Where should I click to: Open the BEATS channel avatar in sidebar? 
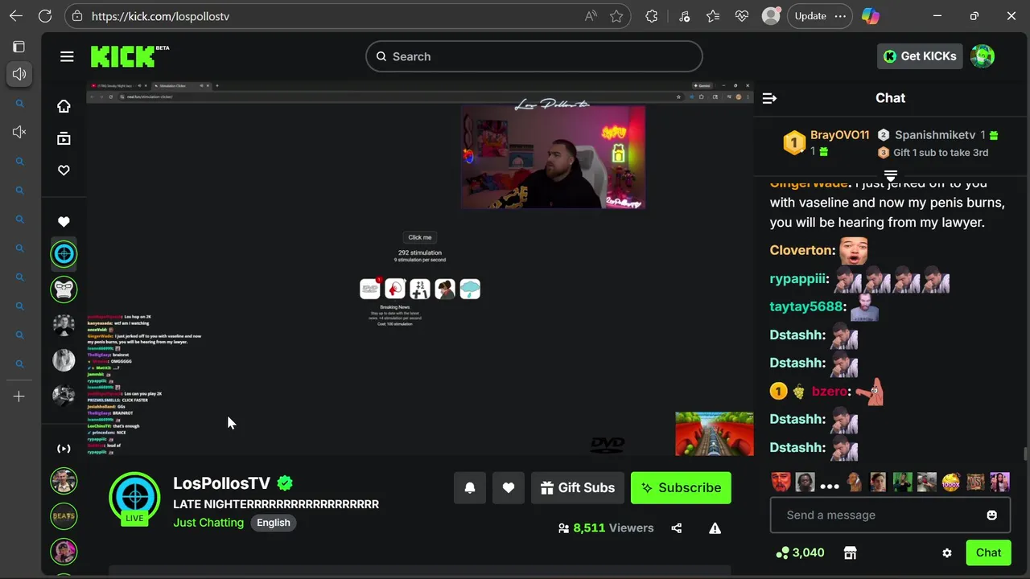(64, 516)
